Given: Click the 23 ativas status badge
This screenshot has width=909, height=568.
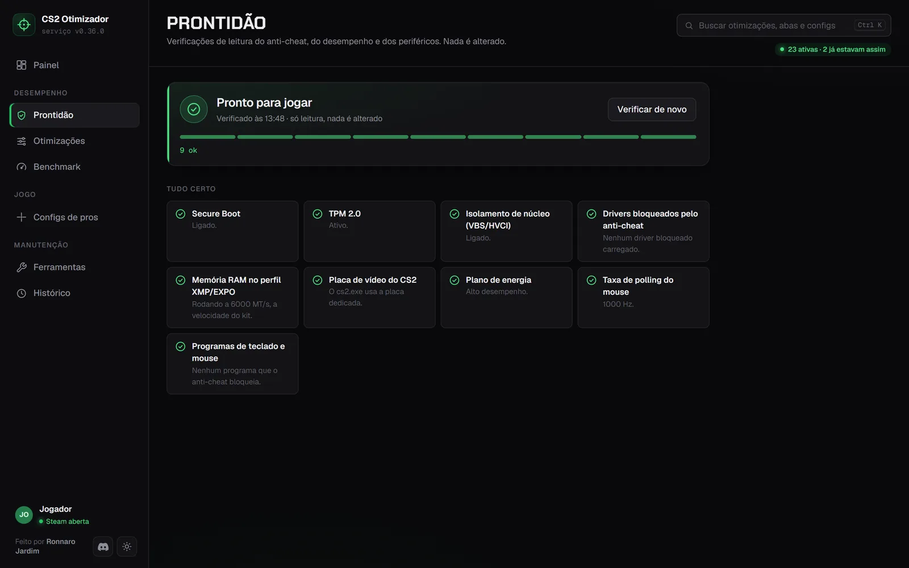Looking at the screenshot, I should click(x=833, y=49).
